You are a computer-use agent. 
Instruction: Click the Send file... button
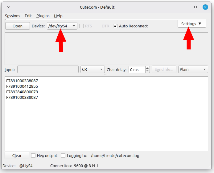pos(164,70)
